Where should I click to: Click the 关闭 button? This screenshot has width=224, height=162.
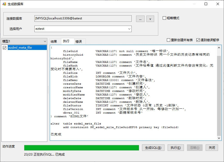(x=212, y=148)
